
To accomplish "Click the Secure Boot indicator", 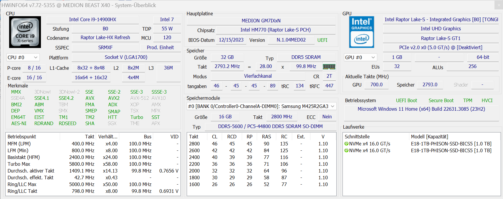I will coord(441,100).
